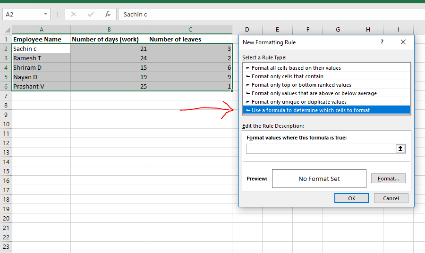The height and width of the screenshot is (253, 425).
Task: Select row 7 header
Action: point(6,96)
